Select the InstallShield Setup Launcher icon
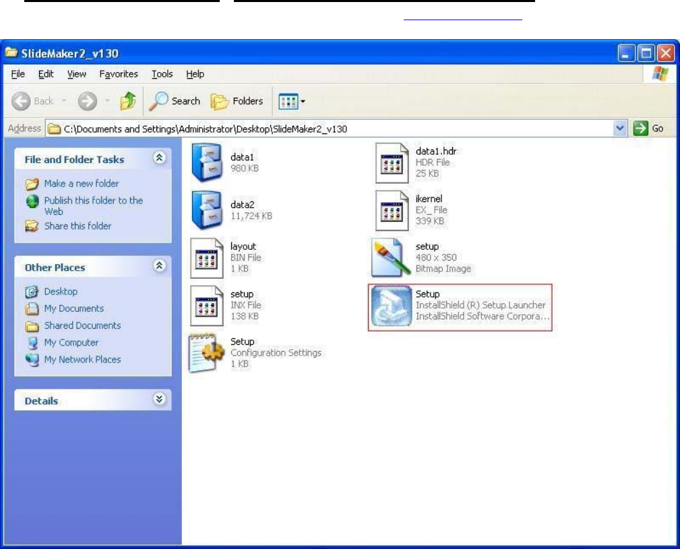Viewport: 680px width, 549px height. pos(392,306)
